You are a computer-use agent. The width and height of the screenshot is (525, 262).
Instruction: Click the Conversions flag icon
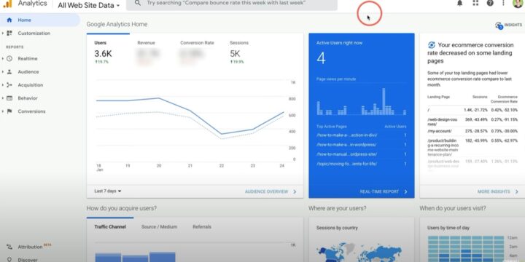(x=9, y=111)
